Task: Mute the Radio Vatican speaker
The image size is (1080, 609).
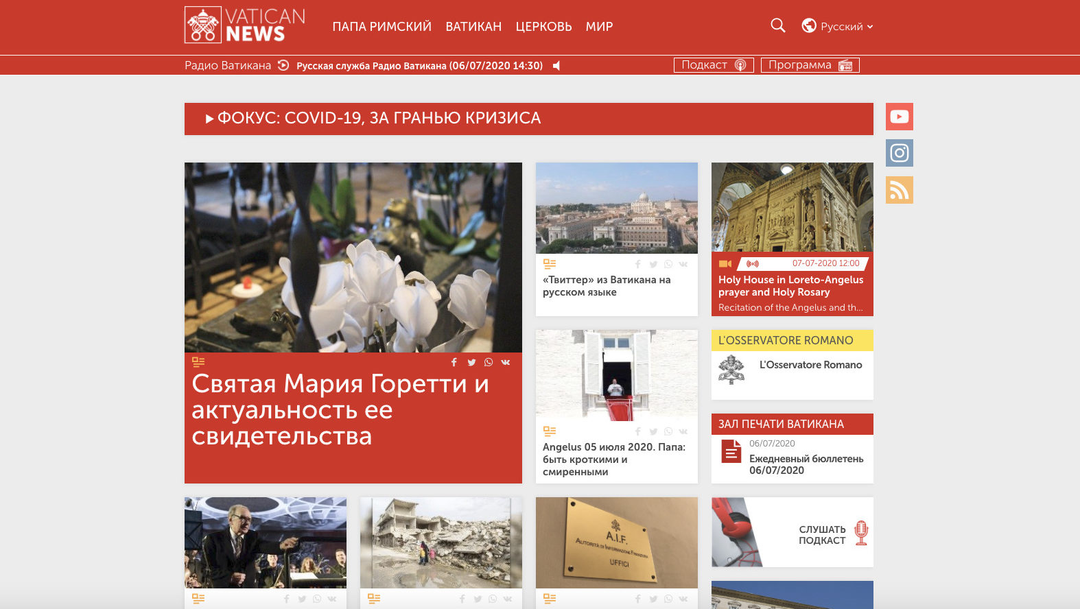Action: coord(556,66)
